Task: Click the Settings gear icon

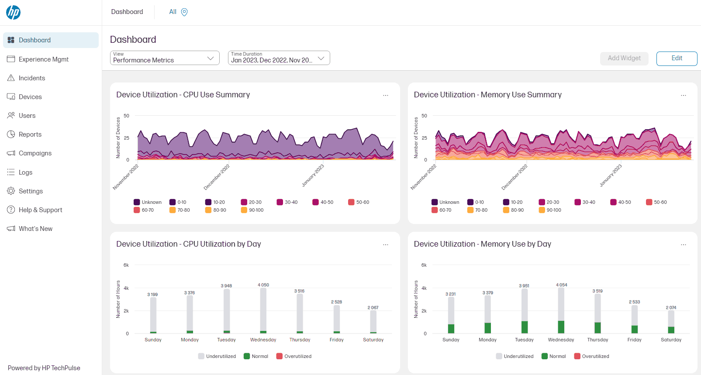Action: (11, 191)
